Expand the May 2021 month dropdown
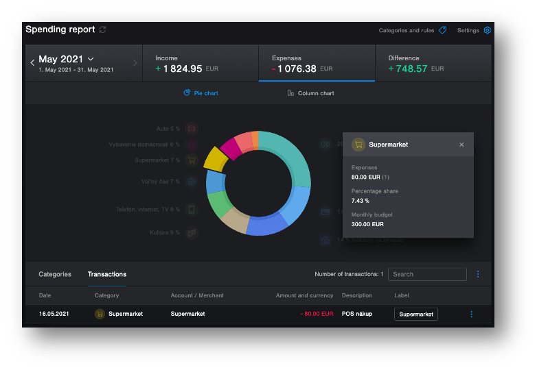The image size is (537, 370). click(91, 60)
